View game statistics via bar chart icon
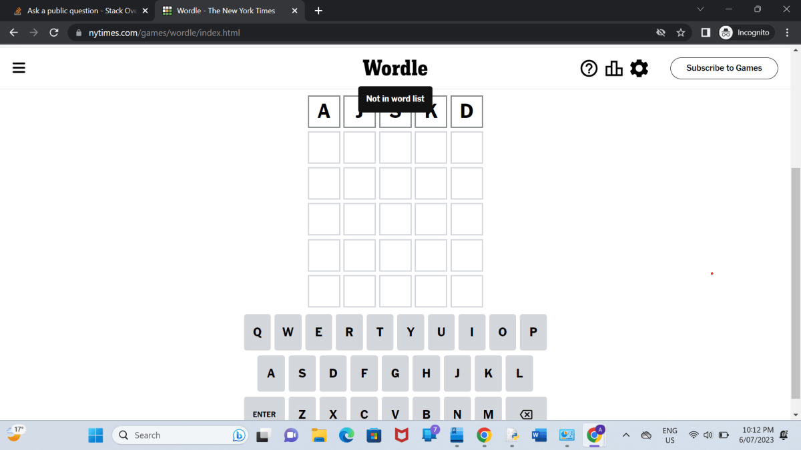Image resolution: width=801 pixels, height=450 pixels. 613,68
